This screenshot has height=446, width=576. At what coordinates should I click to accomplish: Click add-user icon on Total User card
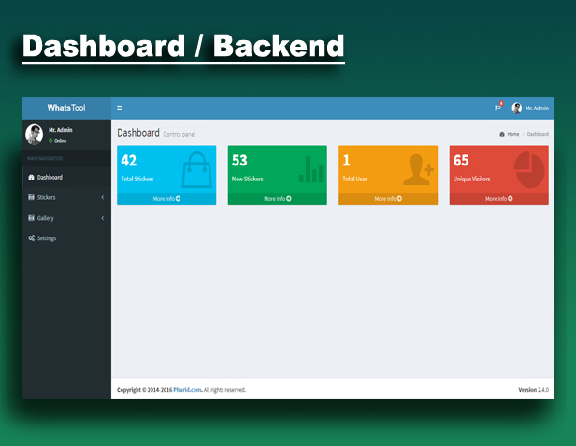419,170
